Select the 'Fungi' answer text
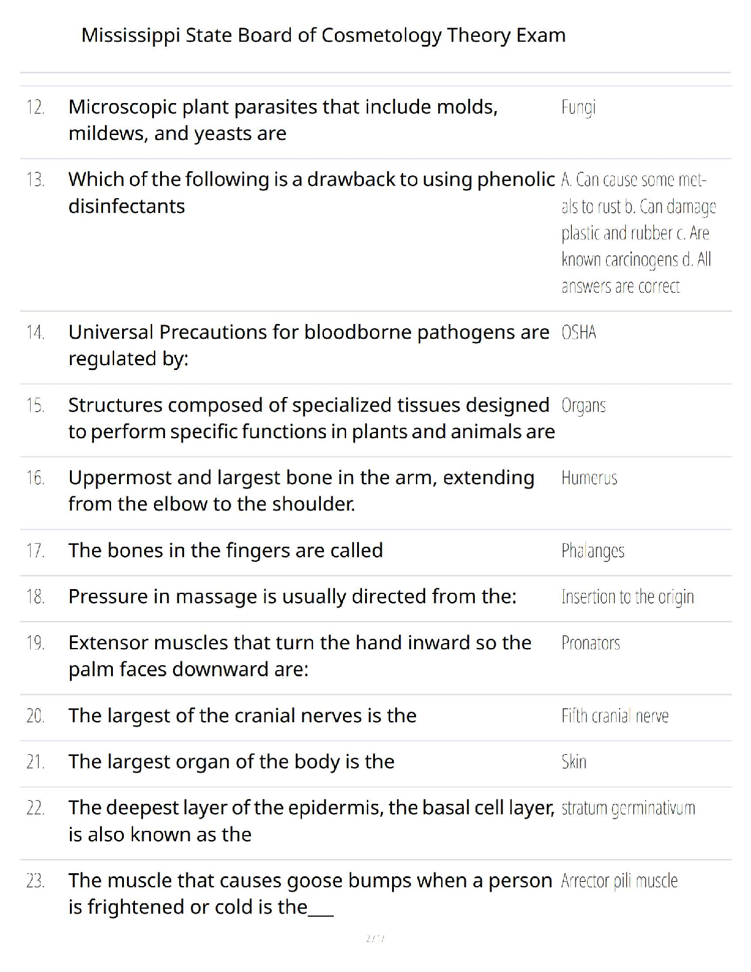 coord(578,107)
